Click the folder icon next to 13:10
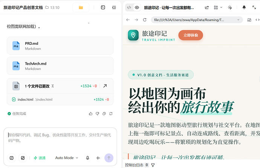Screen dimensions: 260x168 click(47, 8)
